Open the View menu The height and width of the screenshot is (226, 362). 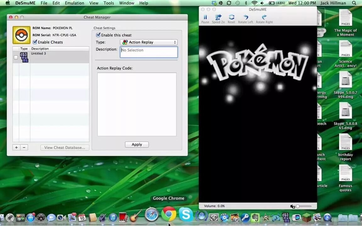pyautogui.click(x=94, y=3)
